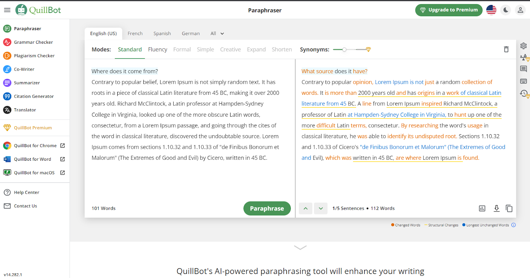Adjust the Synonyms slider handle
This screenshot has width=530, height=278.
[x=344, y=49]
